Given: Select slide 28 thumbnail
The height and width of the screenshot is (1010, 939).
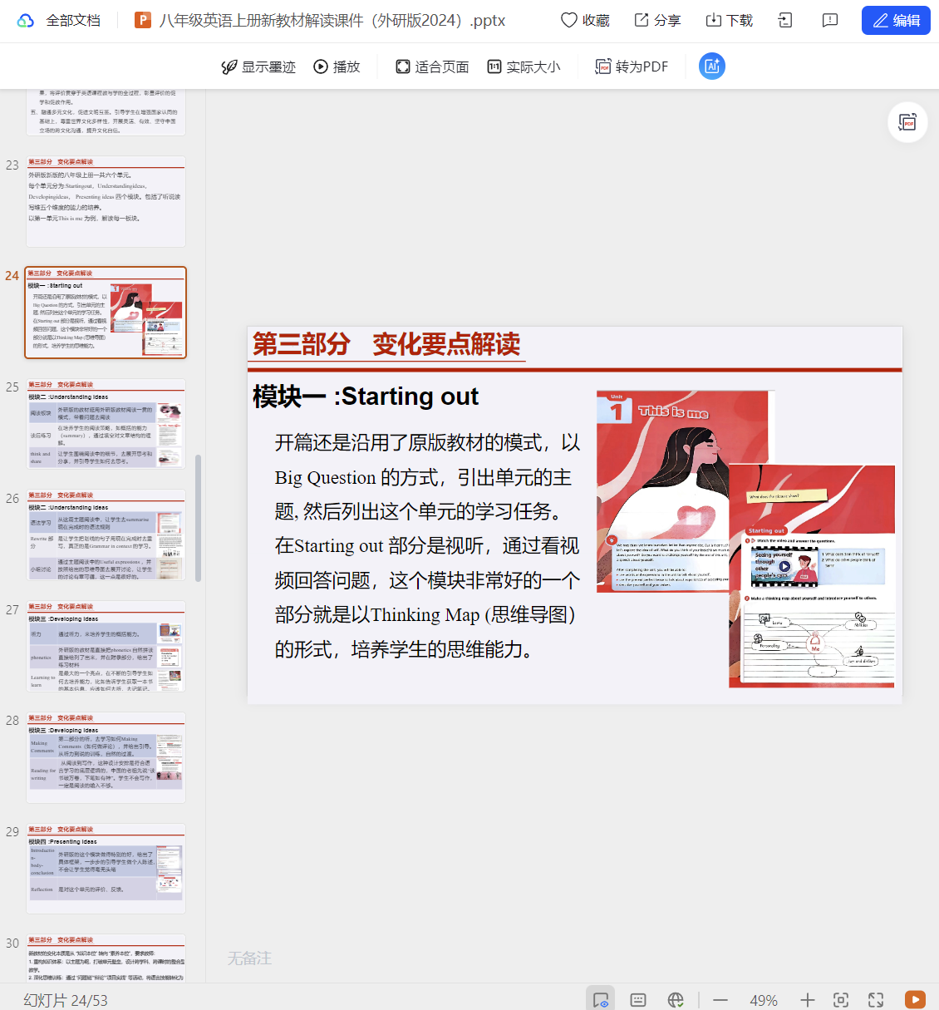Looking at the screenshot, I should click(106, 757).
